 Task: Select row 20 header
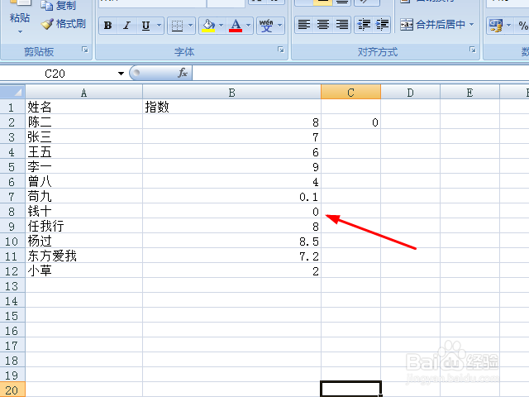click(12, 390)
